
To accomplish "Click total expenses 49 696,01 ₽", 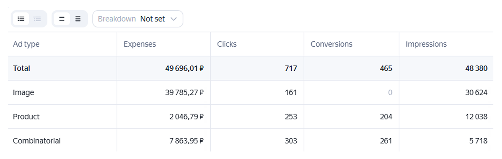I will pos(184,68).
